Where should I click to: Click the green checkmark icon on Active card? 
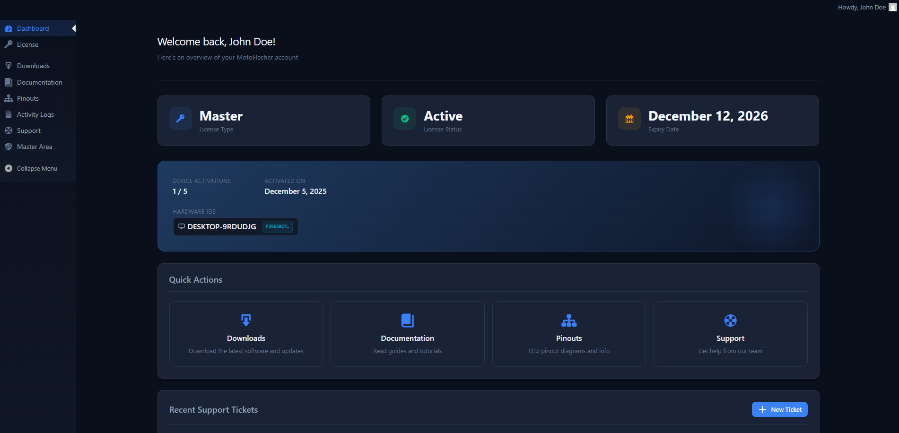[x=405, y=119]
